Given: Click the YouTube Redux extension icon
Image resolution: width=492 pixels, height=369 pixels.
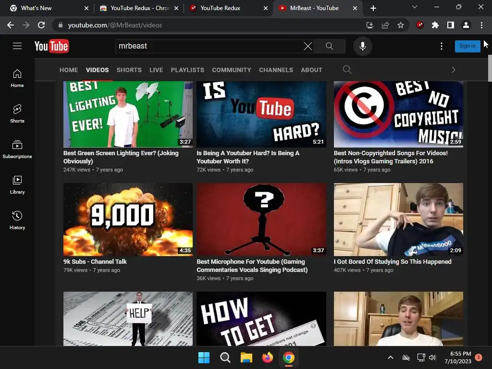Looking at the screenshot, I should (420, 25).
